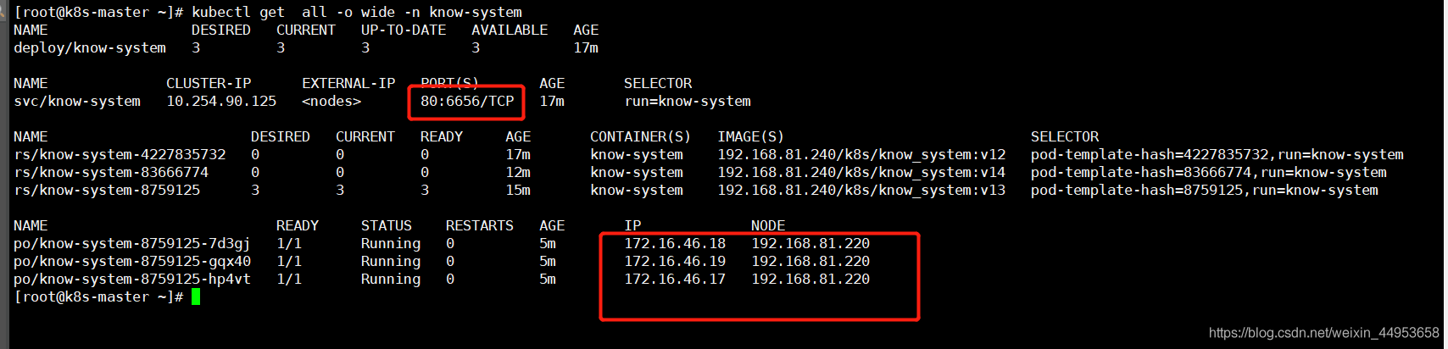Viewport: 1448px width, 349px height.
Task: Click the kubectl get all command text
Action: (x=357, y=12)
